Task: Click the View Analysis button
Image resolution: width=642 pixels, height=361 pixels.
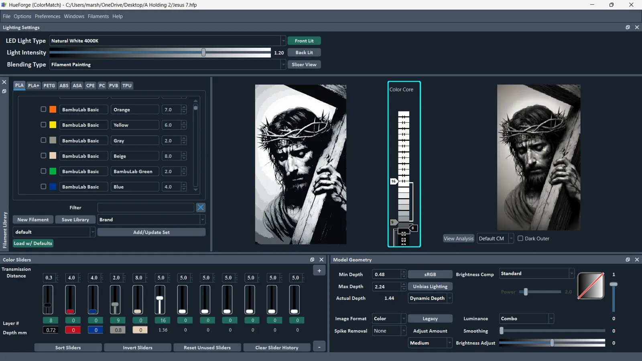Action: [x=459, y=238]
